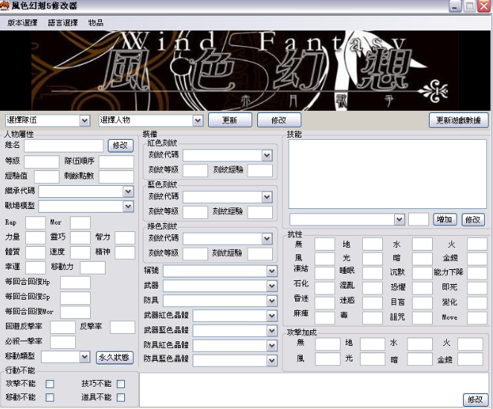Image resolution: width=493 pixels, height=409 pixels.
Task: Click the 增加 button under the skills list
Action: [x=445, y=219]
